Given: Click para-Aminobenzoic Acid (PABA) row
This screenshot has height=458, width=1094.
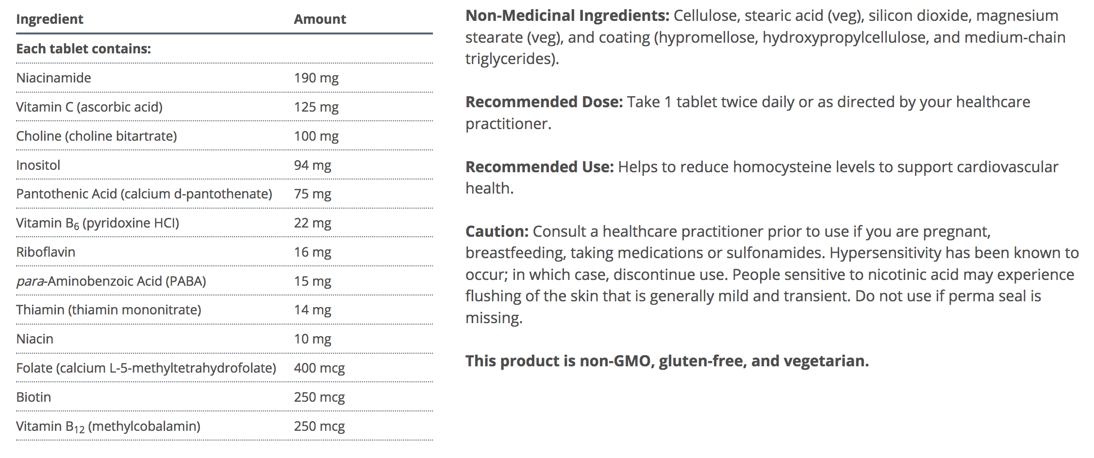Looking at the screenshot, I should pyautogui.click(x=111, y=281).
